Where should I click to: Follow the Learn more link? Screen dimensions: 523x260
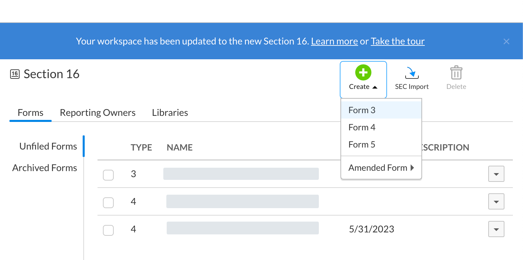(x=334, y=41)
